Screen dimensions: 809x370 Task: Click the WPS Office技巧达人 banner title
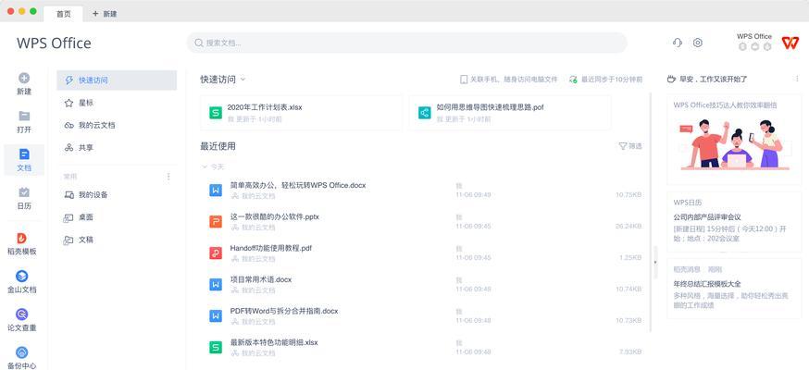point(725,105)
